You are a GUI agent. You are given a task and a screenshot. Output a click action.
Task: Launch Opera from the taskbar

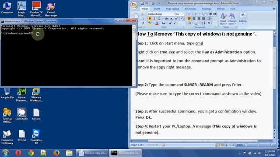18,153
